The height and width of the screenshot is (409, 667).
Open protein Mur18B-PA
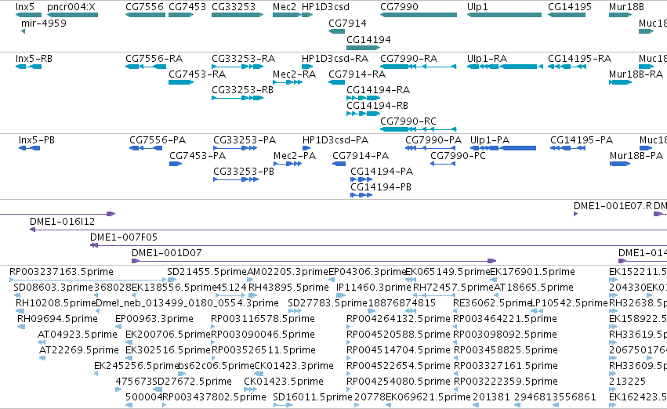coord(636,156)
